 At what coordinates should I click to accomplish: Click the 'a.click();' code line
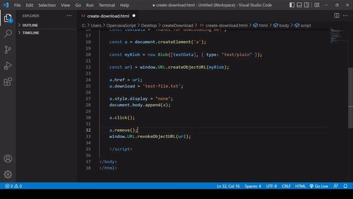click(x=122, y=118)
